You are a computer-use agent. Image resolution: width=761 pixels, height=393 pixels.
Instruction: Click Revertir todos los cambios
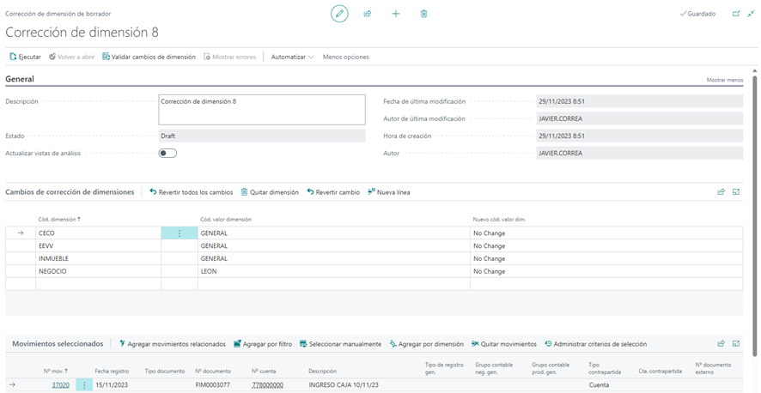coord(192,192)
